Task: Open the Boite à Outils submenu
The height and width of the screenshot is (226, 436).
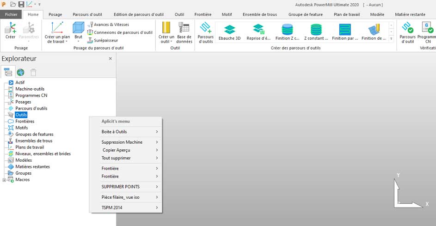Action: 129,132
